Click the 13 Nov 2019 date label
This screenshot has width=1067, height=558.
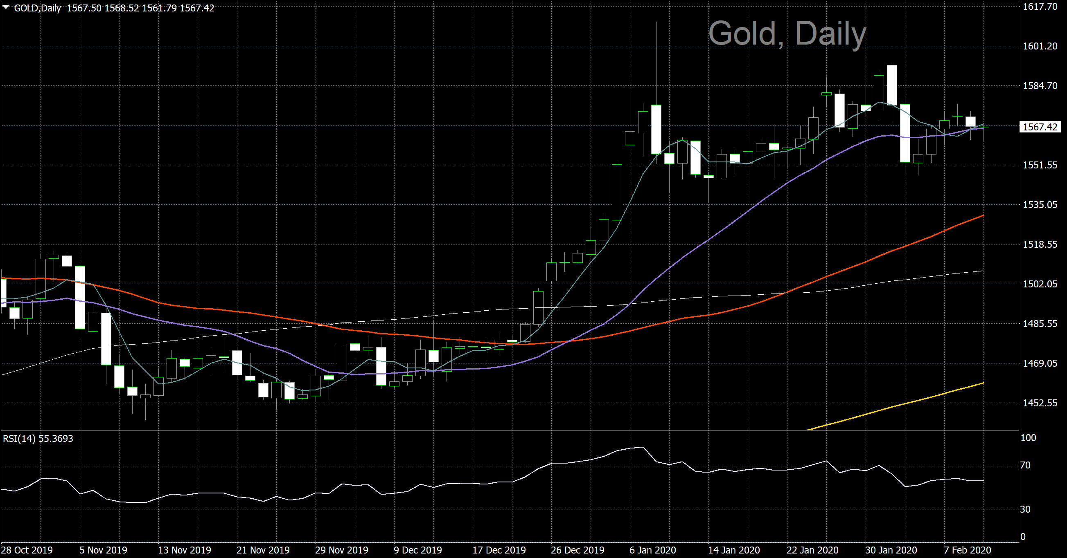[185, 550]
